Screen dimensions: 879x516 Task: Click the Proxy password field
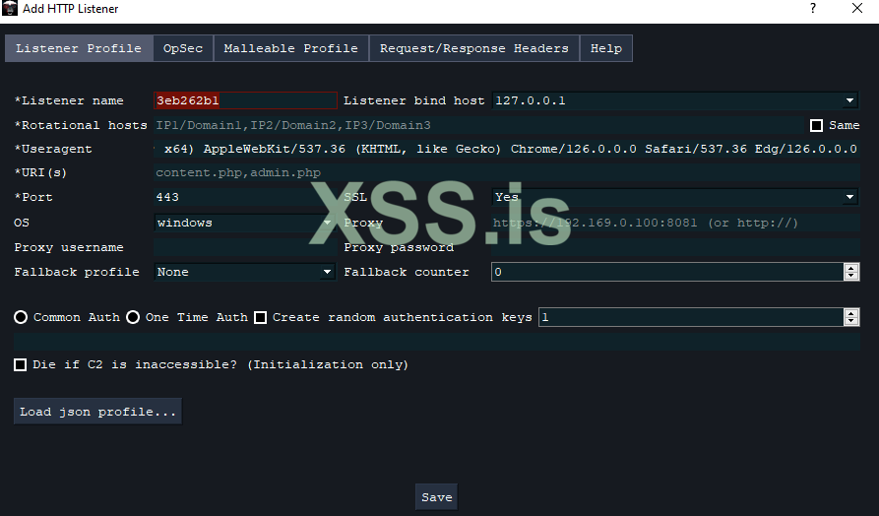pyautogui.click(x=675, y=247)
